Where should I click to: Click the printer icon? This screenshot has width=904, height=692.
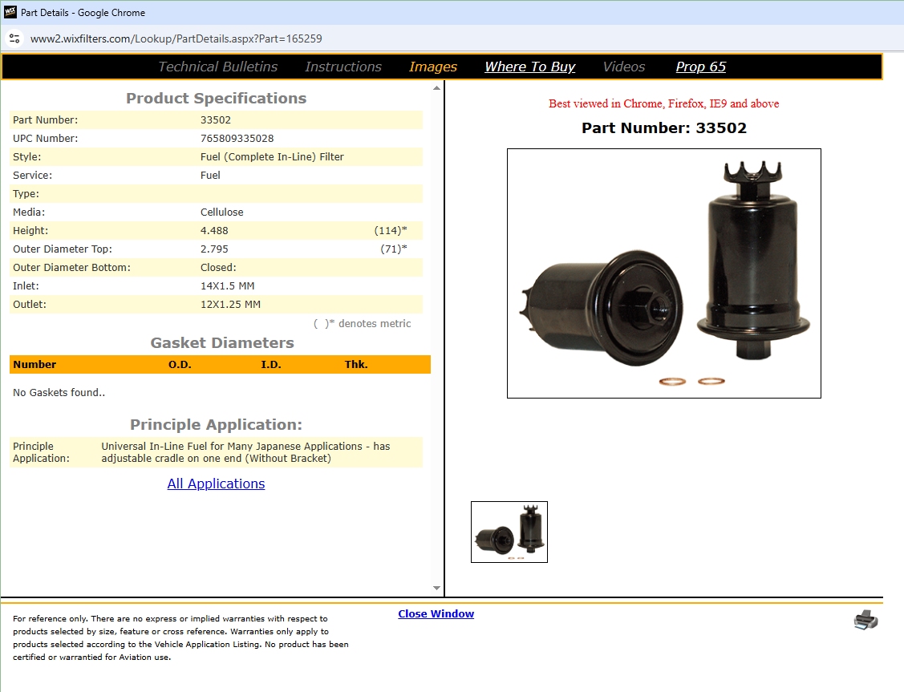(865, 620)
